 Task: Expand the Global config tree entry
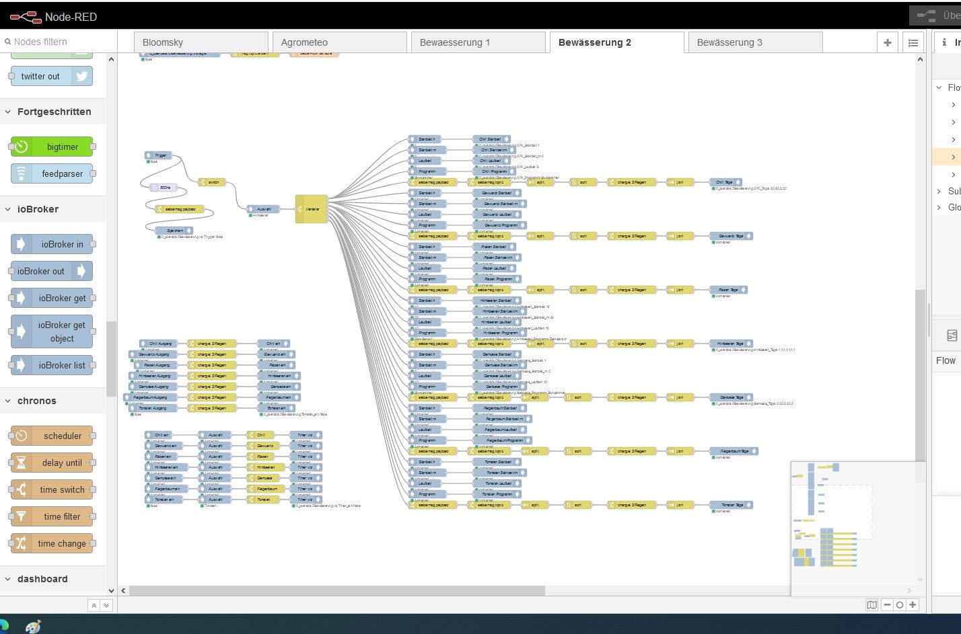939,208
